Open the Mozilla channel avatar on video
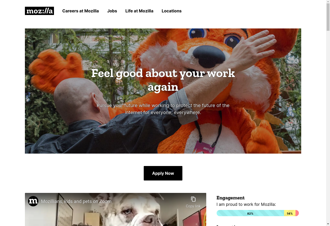Image resolution: width=330 pixels, height=226 pixels. point(33,201)
